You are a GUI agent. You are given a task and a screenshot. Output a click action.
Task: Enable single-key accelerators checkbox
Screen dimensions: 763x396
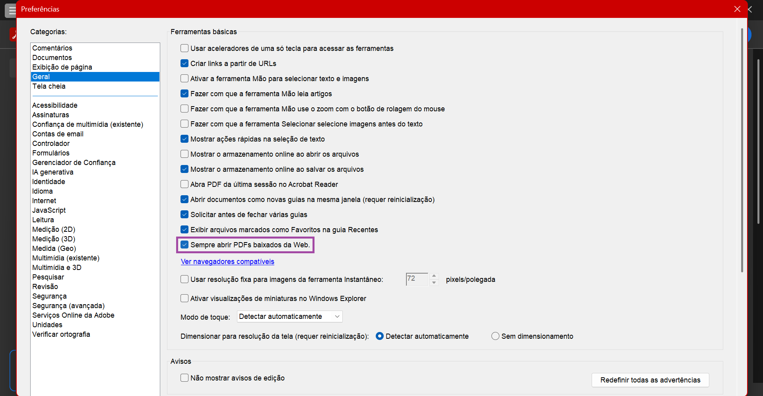(x=184, y=48)
